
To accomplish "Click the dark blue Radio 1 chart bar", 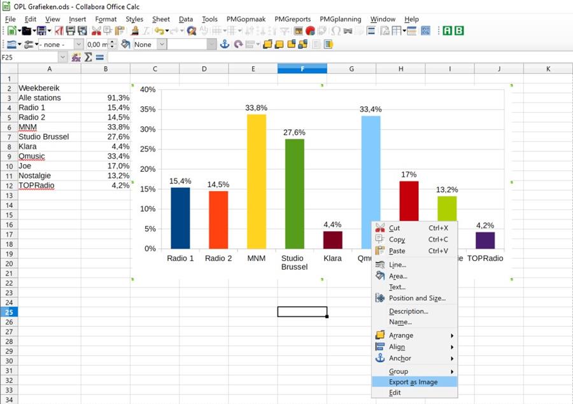I will tap(180, 218).
